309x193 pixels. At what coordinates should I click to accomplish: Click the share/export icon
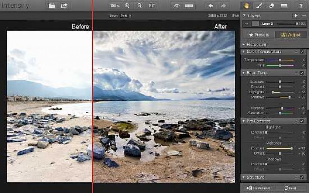(x=64, y=6)
